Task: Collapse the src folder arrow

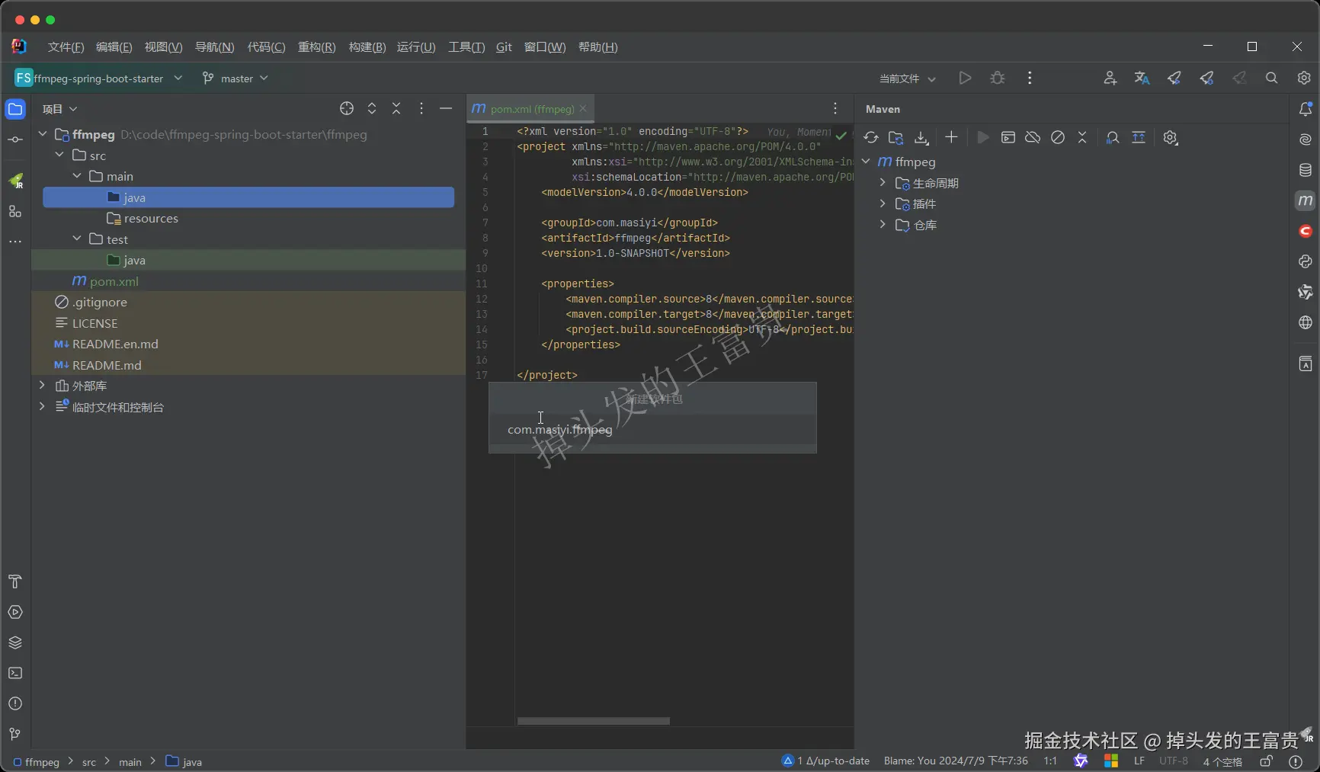Action: (x=59, y=155)
